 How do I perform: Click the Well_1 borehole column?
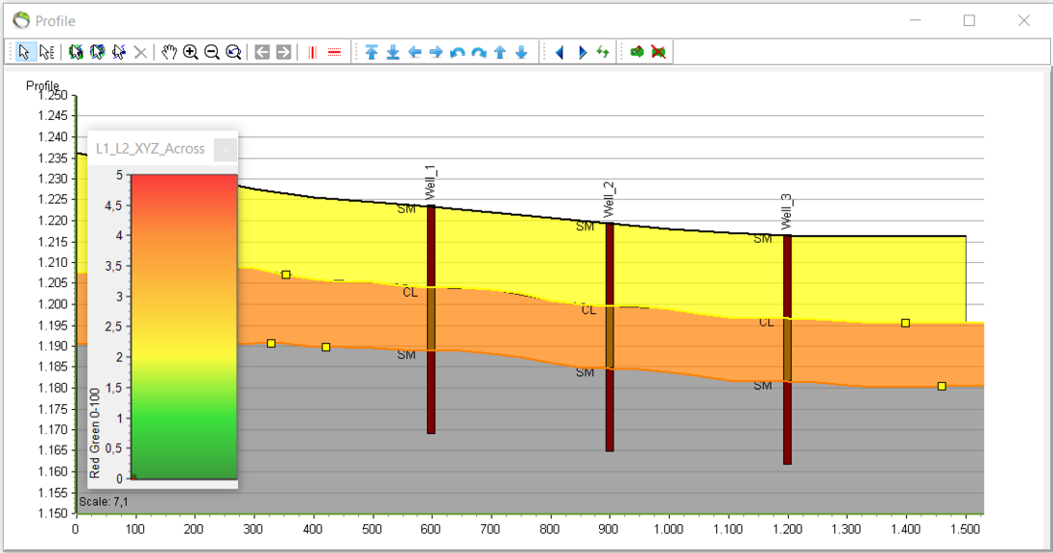point(431,319)
